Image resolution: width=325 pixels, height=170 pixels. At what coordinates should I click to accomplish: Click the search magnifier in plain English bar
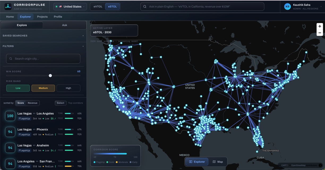point(145,7)
